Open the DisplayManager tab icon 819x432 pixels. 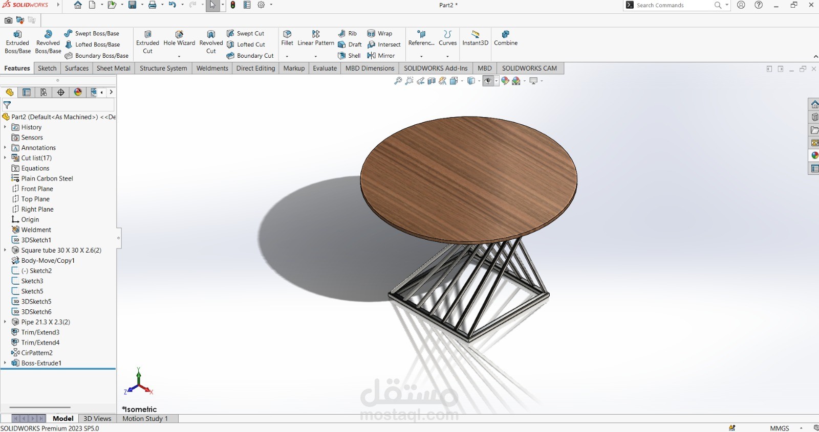pos(78,92)
